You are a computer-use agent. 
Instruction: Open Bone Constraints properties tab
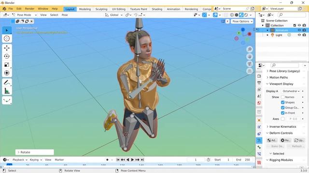pos(259,154)
